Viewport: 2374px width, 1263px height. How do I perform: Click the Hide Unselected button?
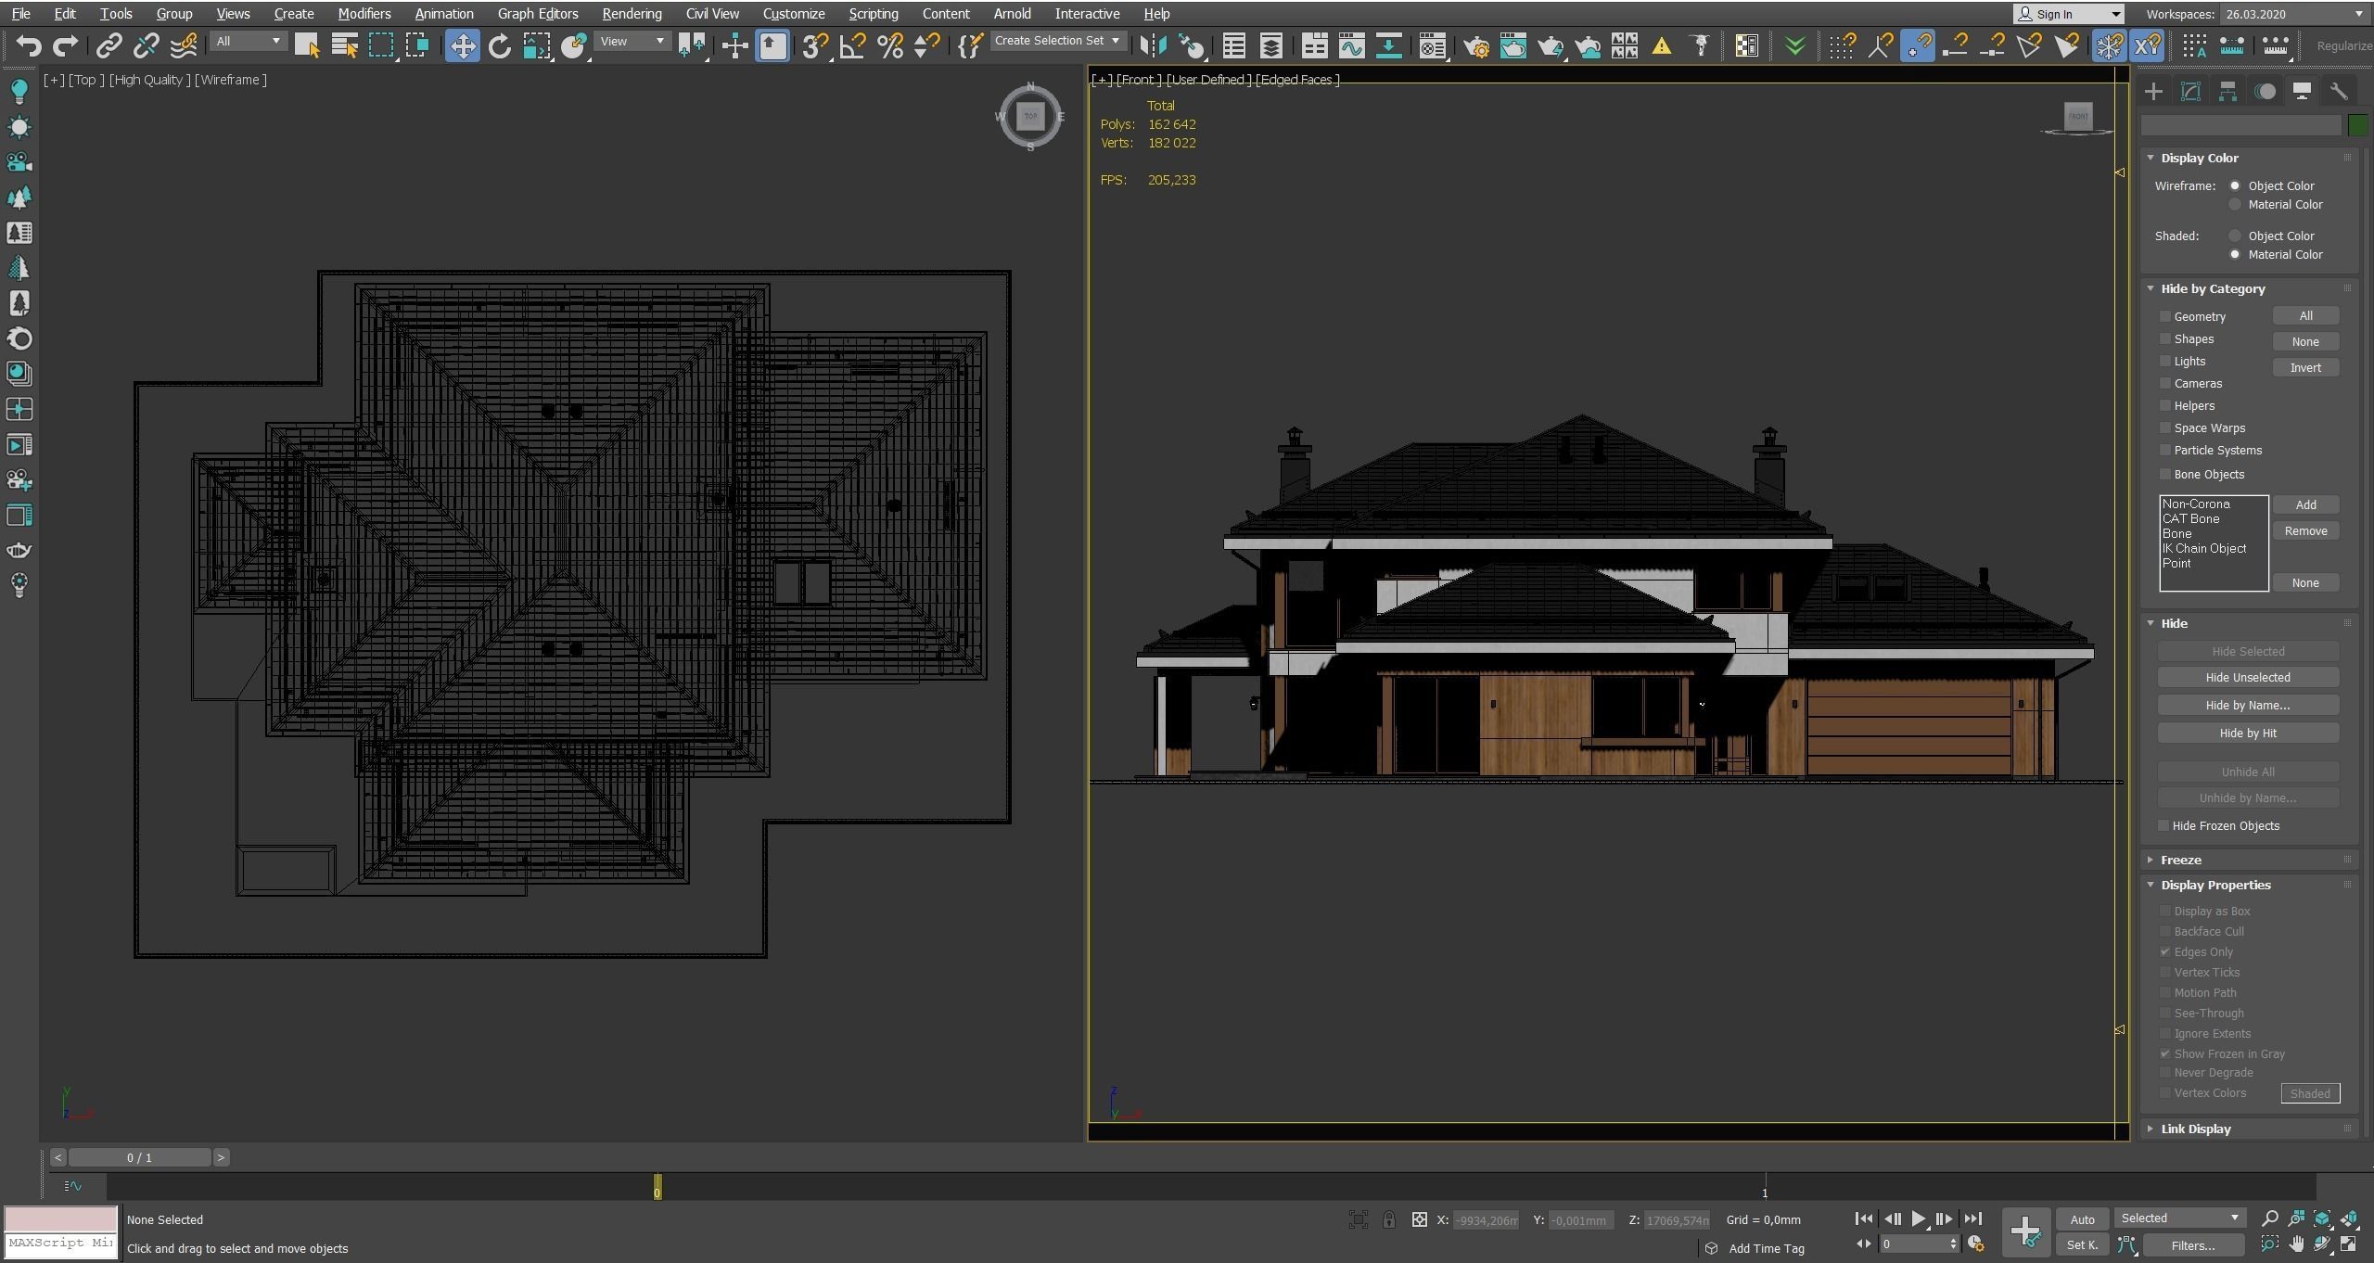(x=2248, y=678)
